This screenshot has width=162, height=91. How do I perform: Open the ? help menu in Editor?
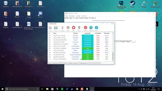point(87,16)
